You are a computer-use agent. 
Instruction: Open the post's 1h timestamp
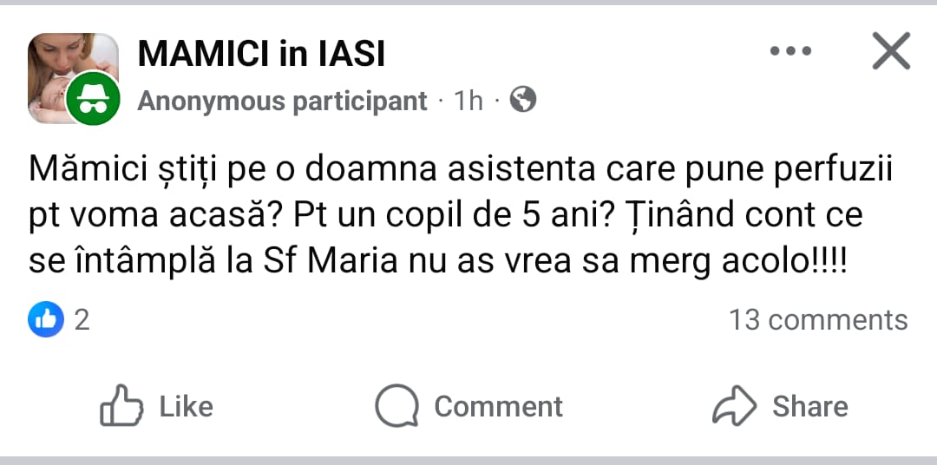pyautogui.click(x=468, y=102)
